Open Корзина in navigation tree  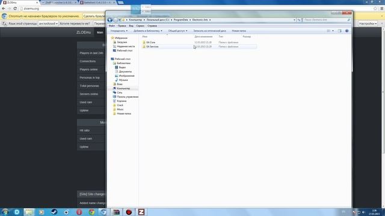[x=122, y=101]
